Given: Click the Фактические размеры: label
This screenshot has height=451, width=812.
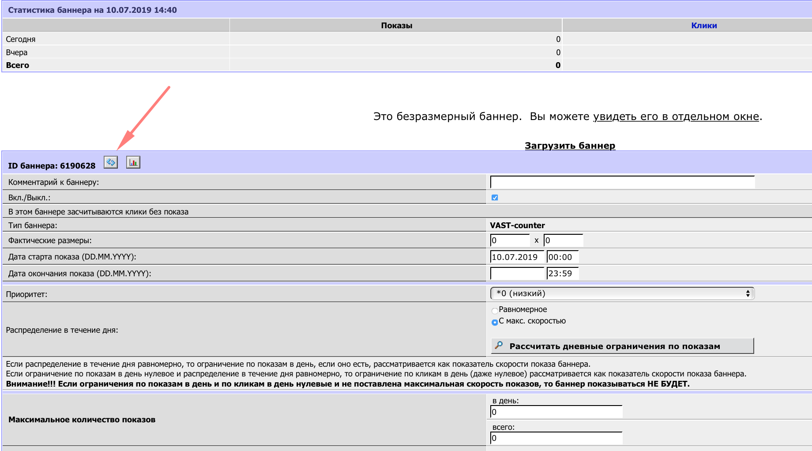Looking at the screenshot, I should tap(50, 241).
